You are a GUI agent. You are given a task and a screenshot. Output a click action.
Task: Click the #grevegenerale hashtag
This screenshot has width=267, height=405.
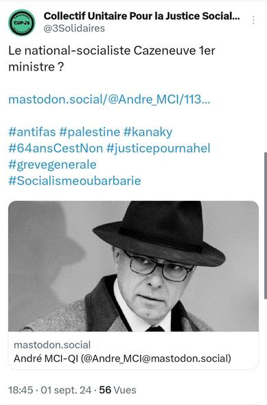pyautogui.click(x=52, y=164)
